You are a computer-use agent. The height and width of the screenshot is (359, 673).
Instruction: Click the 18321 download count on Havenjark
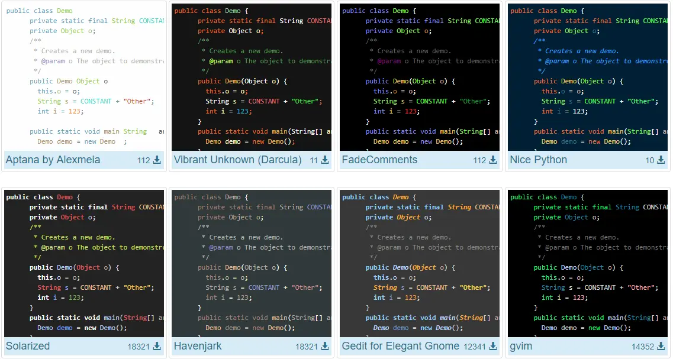(x=307, y=347)
